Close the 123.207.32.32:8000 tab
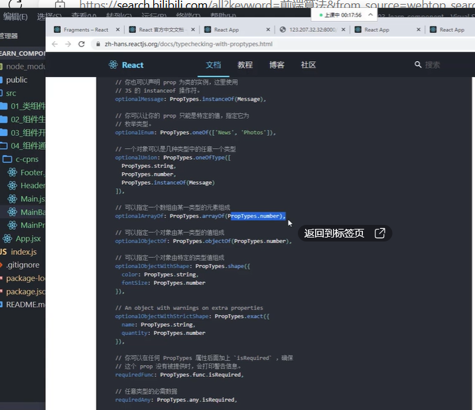 pyautogui.click(x=343, y=29)
